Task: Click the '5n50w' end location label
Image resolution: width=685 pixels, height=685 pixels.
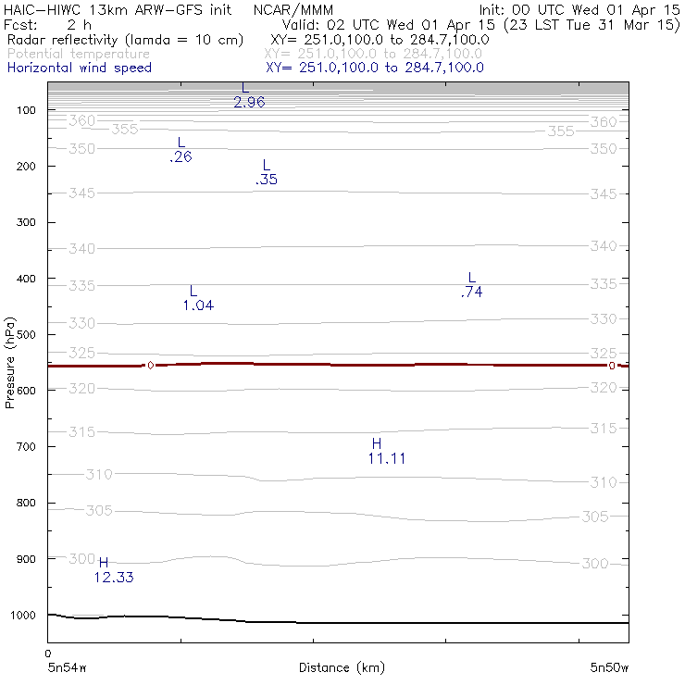Action: (x=609, y=667)
